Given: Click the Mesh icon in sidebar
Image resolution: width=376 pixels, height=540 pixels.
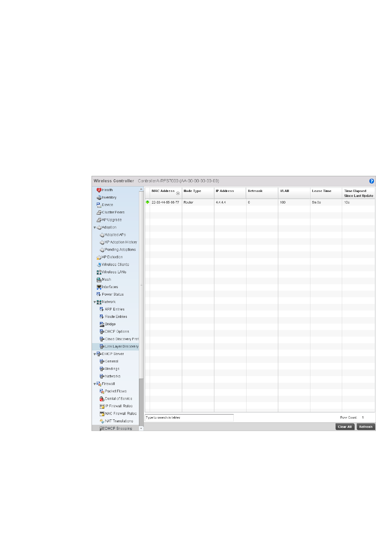Looking at the screenshot, I should tap(99, 279).
